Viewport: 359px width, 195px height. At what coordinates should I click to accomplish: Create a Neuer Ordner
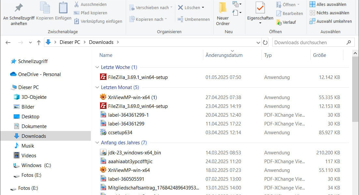pyautogui.click(x=223, y=13)
